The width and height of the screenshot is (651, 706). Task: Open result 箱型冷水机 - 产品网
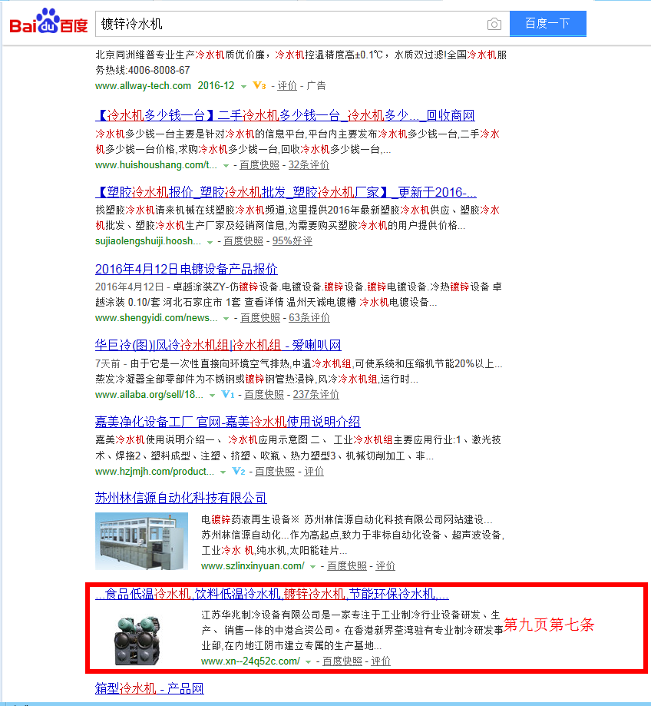[x=150, y=688]
